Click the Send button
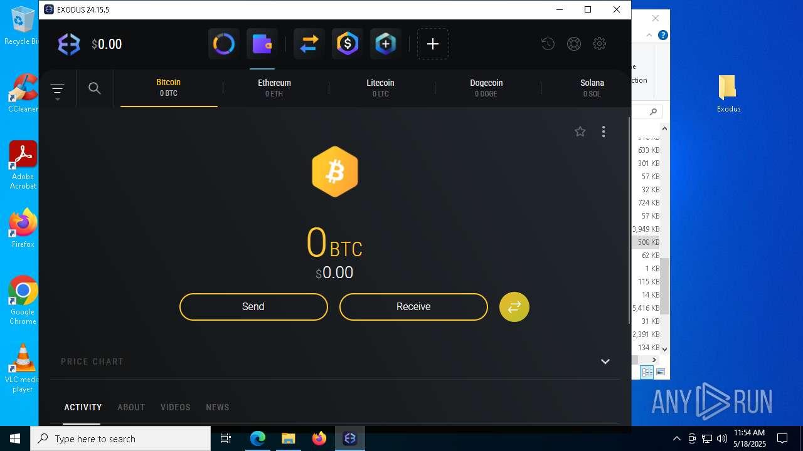The image size is (803, 451). tap(253, 307)
